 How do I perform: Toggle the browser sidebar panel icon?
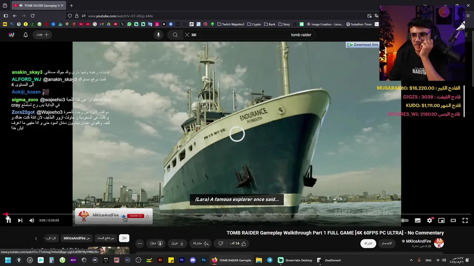coord(6,16)
